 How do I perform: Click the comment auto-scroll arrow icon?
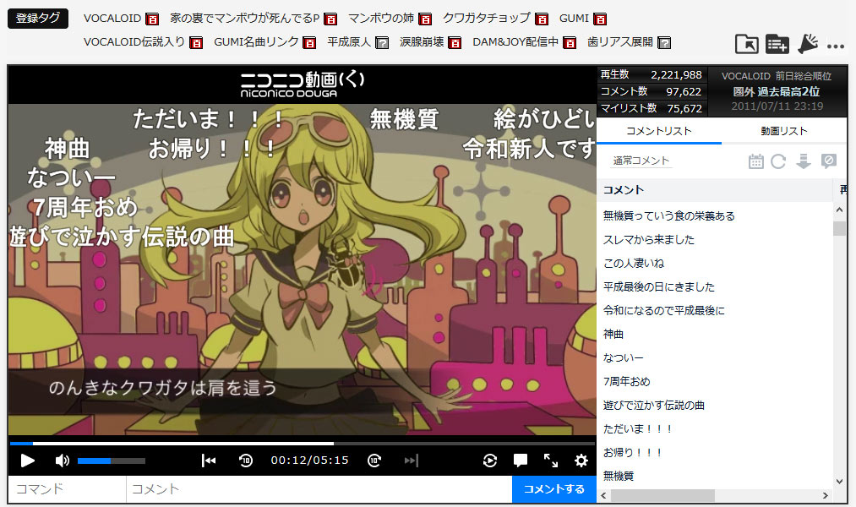point(803,161)
